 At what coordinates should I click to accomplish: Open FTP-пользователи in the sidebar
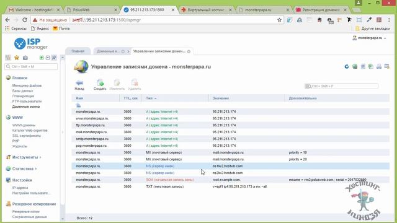(27, 102)
